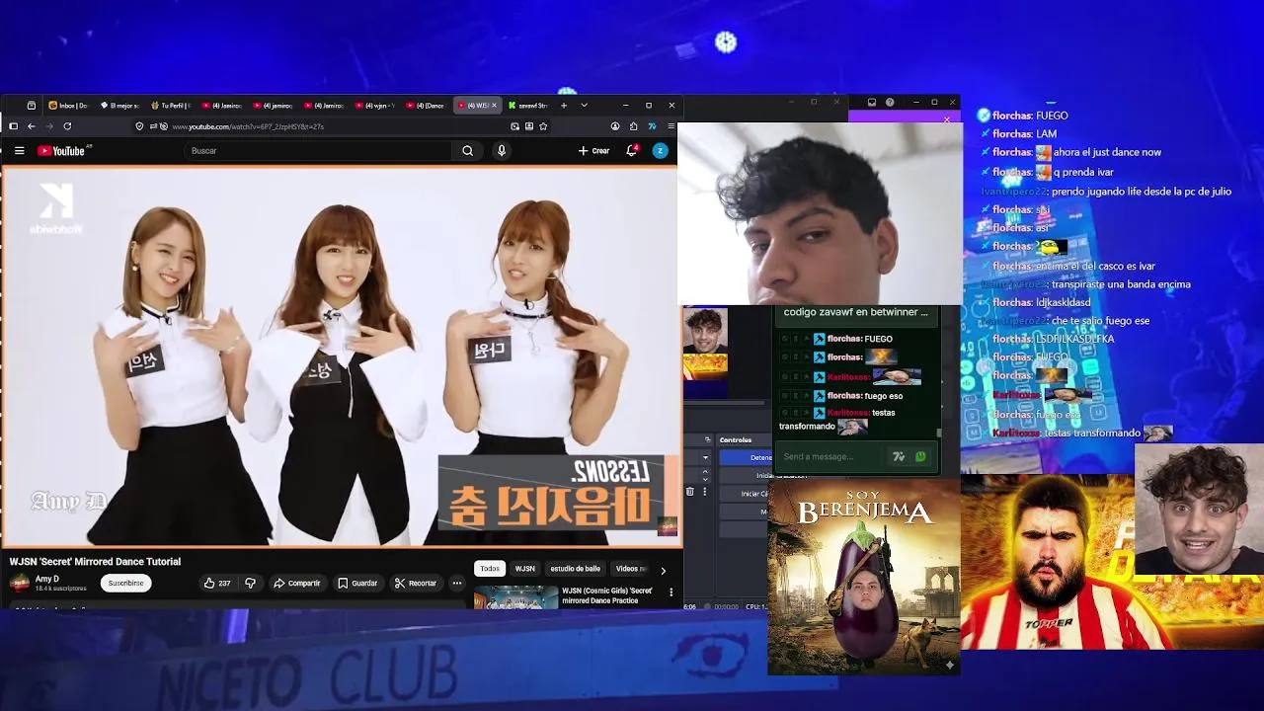Screen dimensions: 1264x711
Task: Select the WJSN filter chip
Action: tap(524, 569)
